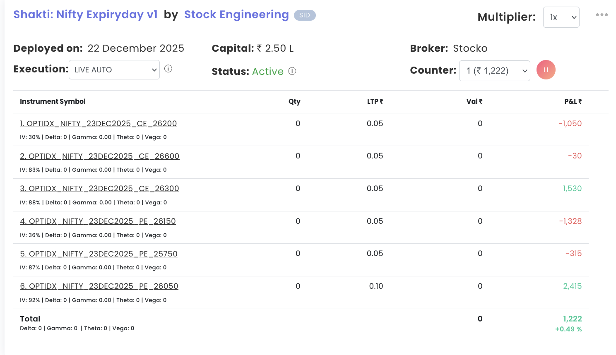View the NIFTY 23DEC2025 PE 25750 instrument
The width and height of the screenshot is (616, 355).
pos(99,254)
